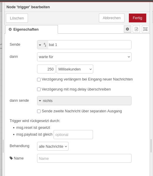Open the node properties gear icon
Viewport: 153px width, 176px height.
[x=127, y=29]
